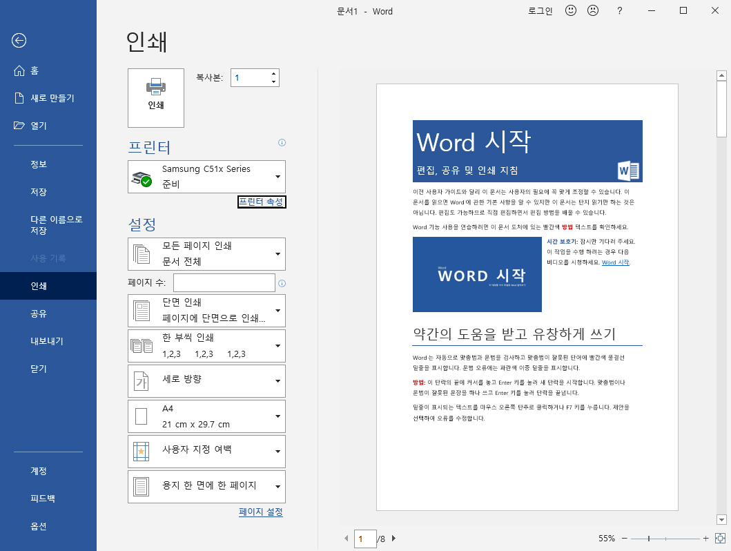The height and width of the screenshot is (551, 731).
Task: Click the 페이지 수 input field
Action: [x=224, y=282]
